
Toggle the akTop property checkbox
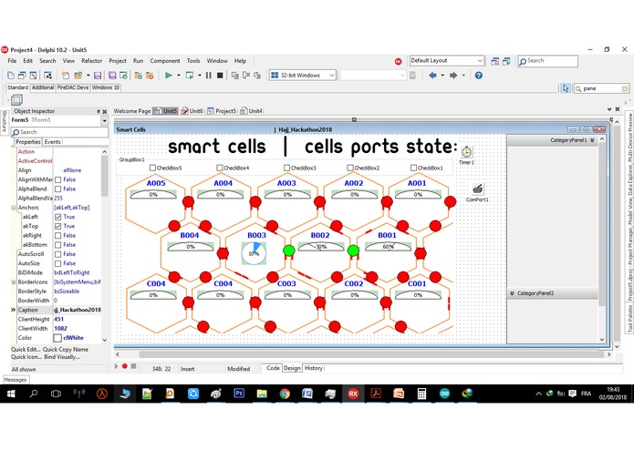coord(57,227)
